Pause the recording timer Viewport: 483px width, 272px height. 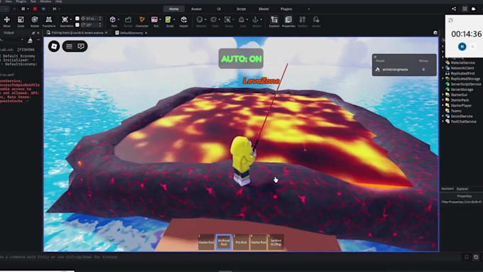tap(462, 46)
